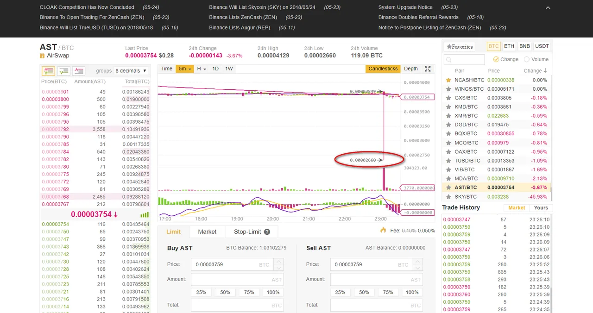Viewport: 593px width, 313px height.
Task: Star the TUSD/BTC pair
Action: click(448, 161)
